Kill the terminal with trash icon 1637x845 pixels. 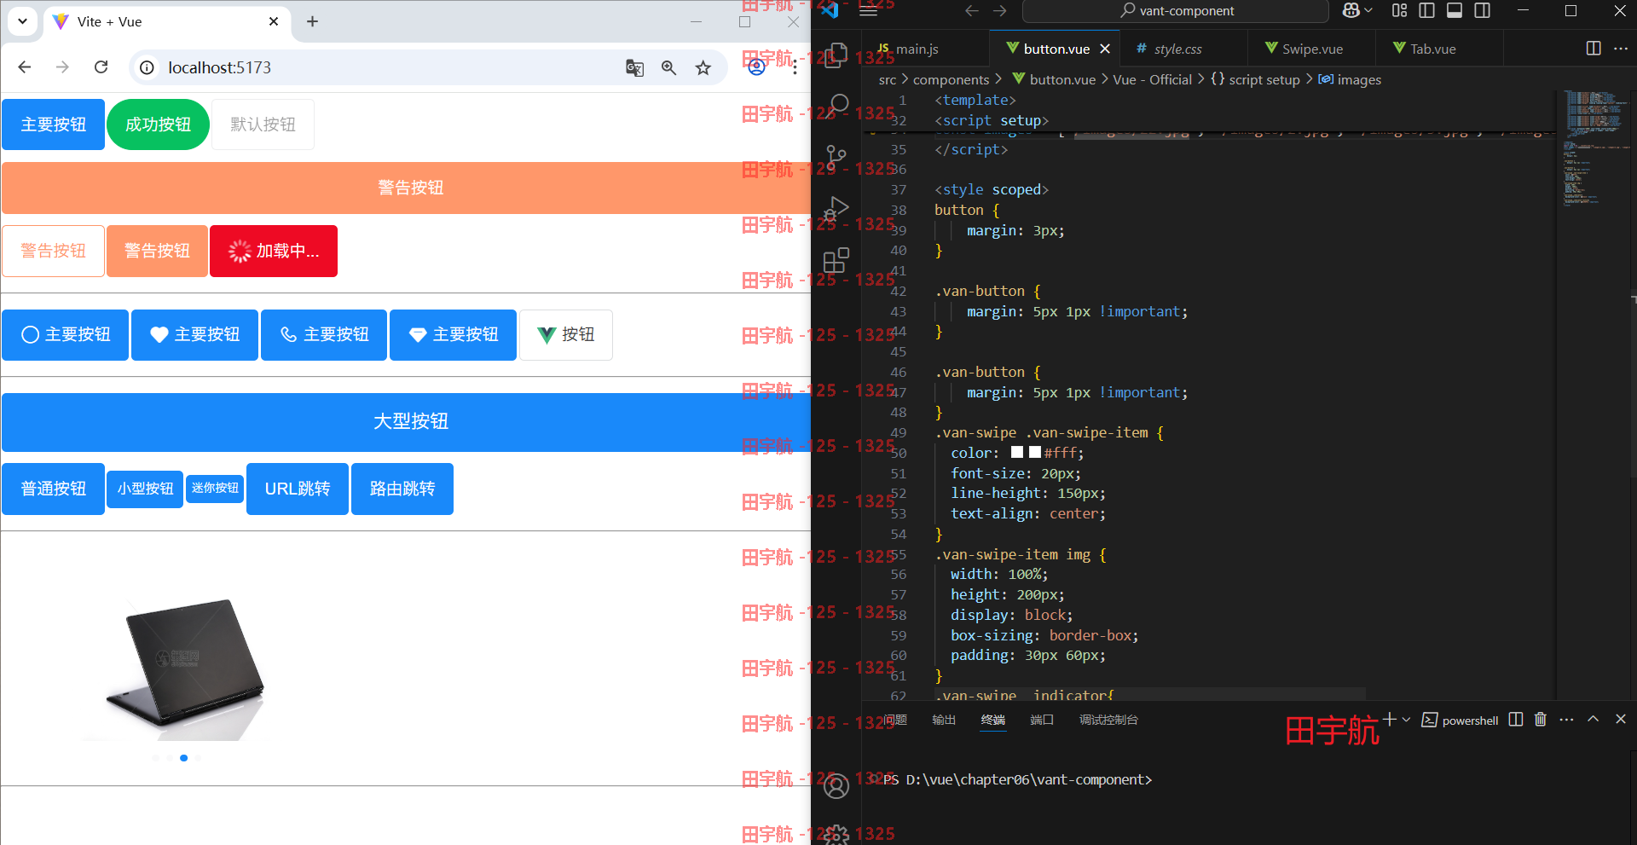click(x=1540, y=720)
